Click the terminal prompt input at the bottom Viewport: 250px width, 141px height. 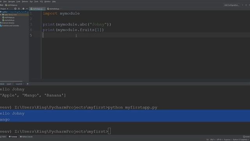click(x=109, y=131)
